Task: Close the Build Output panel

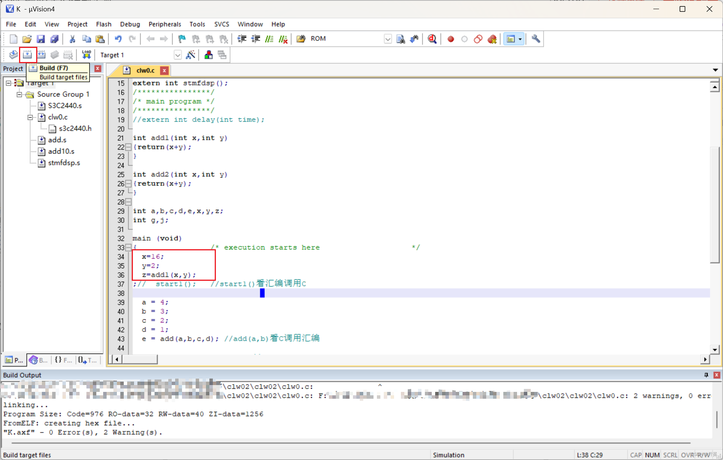Action: [716, 375]
